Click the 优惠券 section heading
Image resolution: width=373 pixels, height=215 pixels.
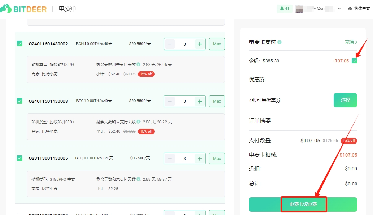click(x=257, y=79)
